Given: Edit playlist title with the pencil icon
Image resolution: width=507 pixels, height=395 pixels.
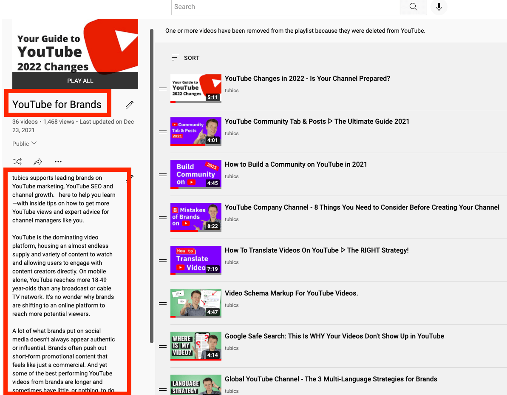Looking at the screenshot, I should [129, 104].
